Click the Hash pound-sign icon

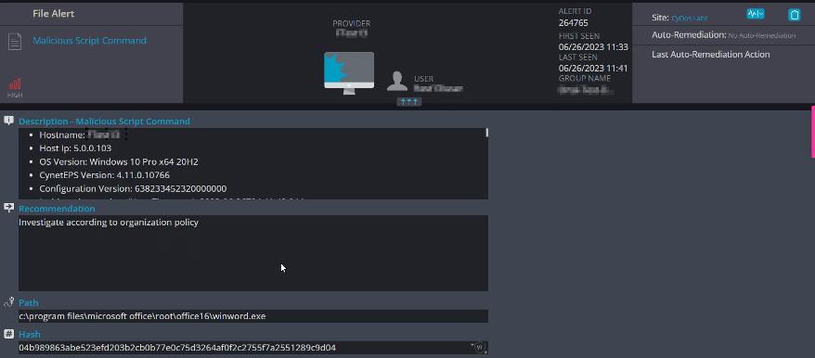click(x=9, y=334)
